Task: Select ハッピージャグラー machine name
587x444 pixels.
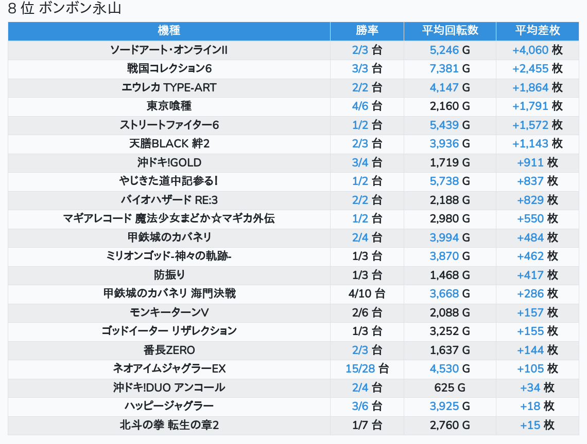Action: (x=169, y=406)
